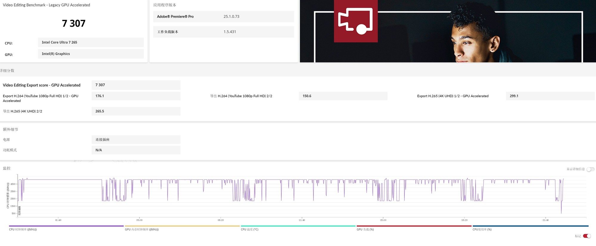Click the 工作负载版本 value 1.5.431
Viewport: 596px width, 246px height.
tap(230, 32)
